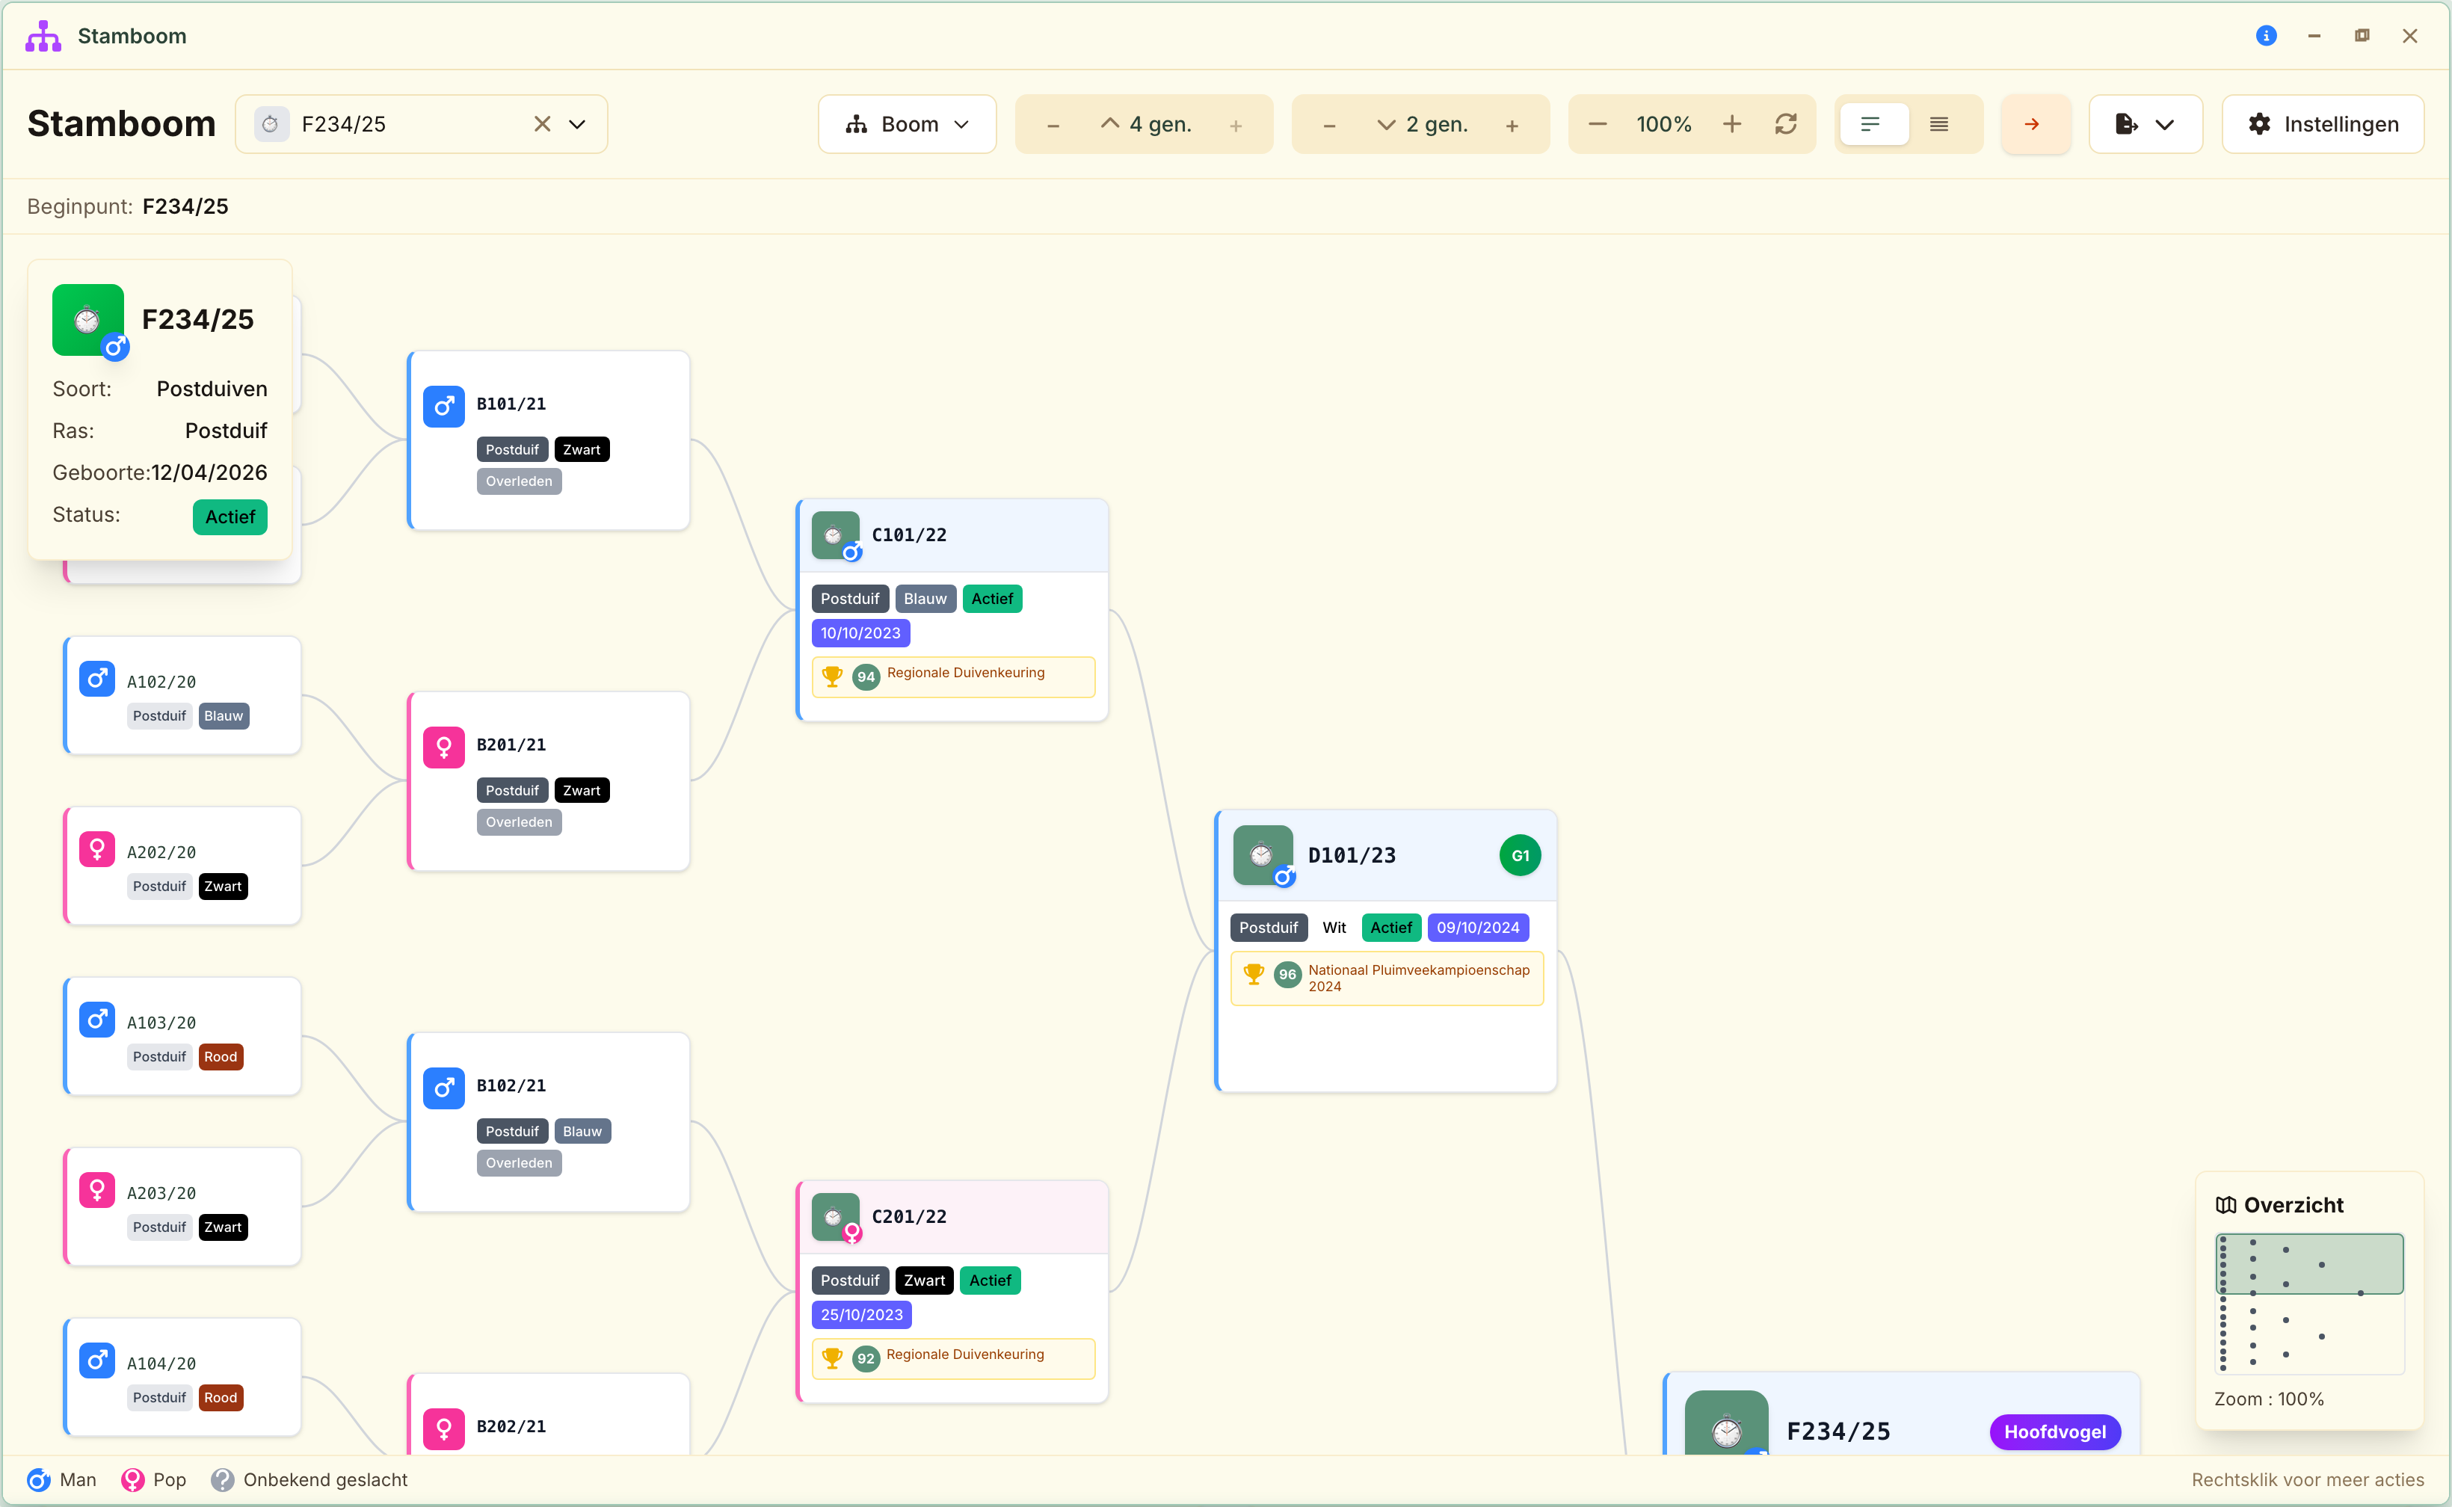Click the female icon on B201/21 card
2452x1507 pixels.
443,748
